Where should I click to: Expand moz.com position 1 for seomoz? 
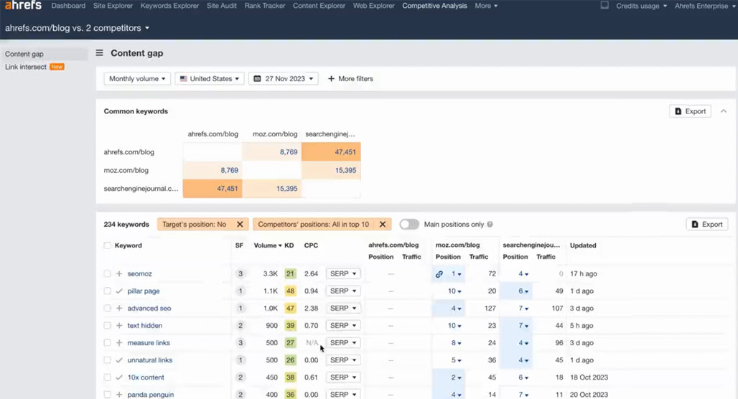click(456, 274)
